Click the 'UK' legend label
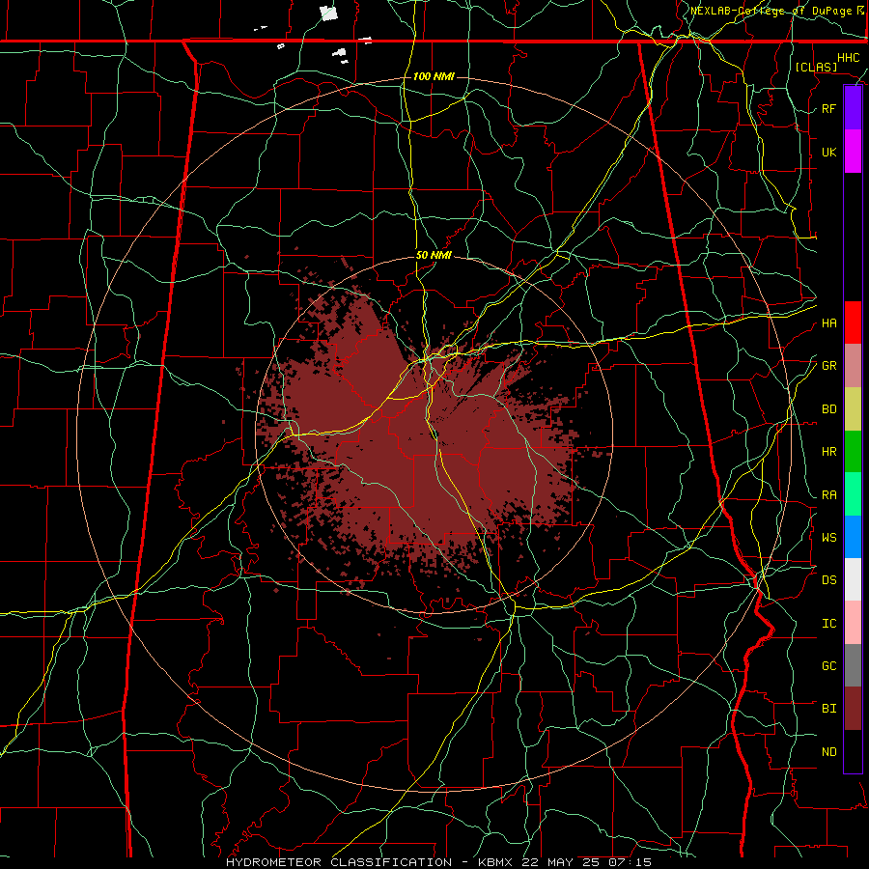This screenshot has width=869, height=869. click(828, 152)
